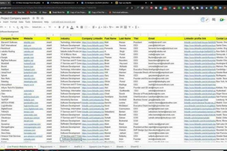Select the Linkedin profile link header cell

(200, 38)
